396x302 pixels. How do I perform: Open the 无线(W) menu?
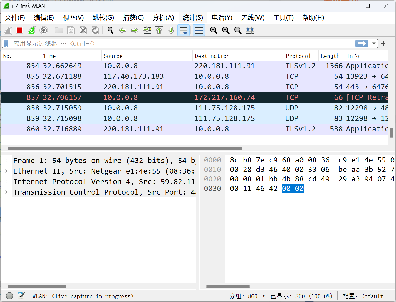coord(253,18)
